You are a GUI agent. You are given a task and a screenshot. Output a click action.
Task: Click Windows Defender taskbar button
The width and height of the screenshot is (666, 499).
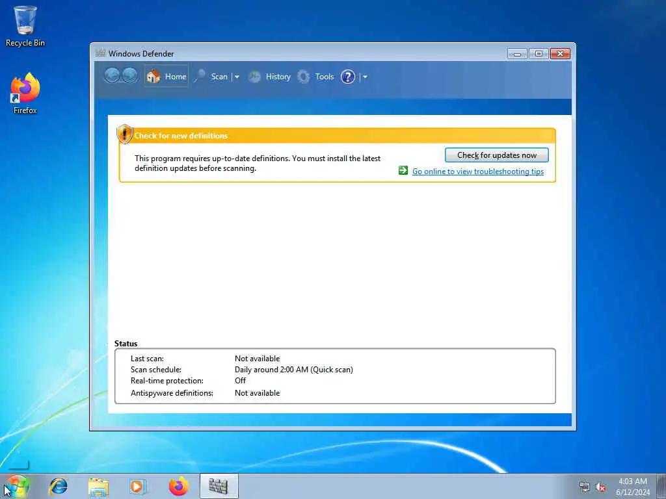click(219, 486)
